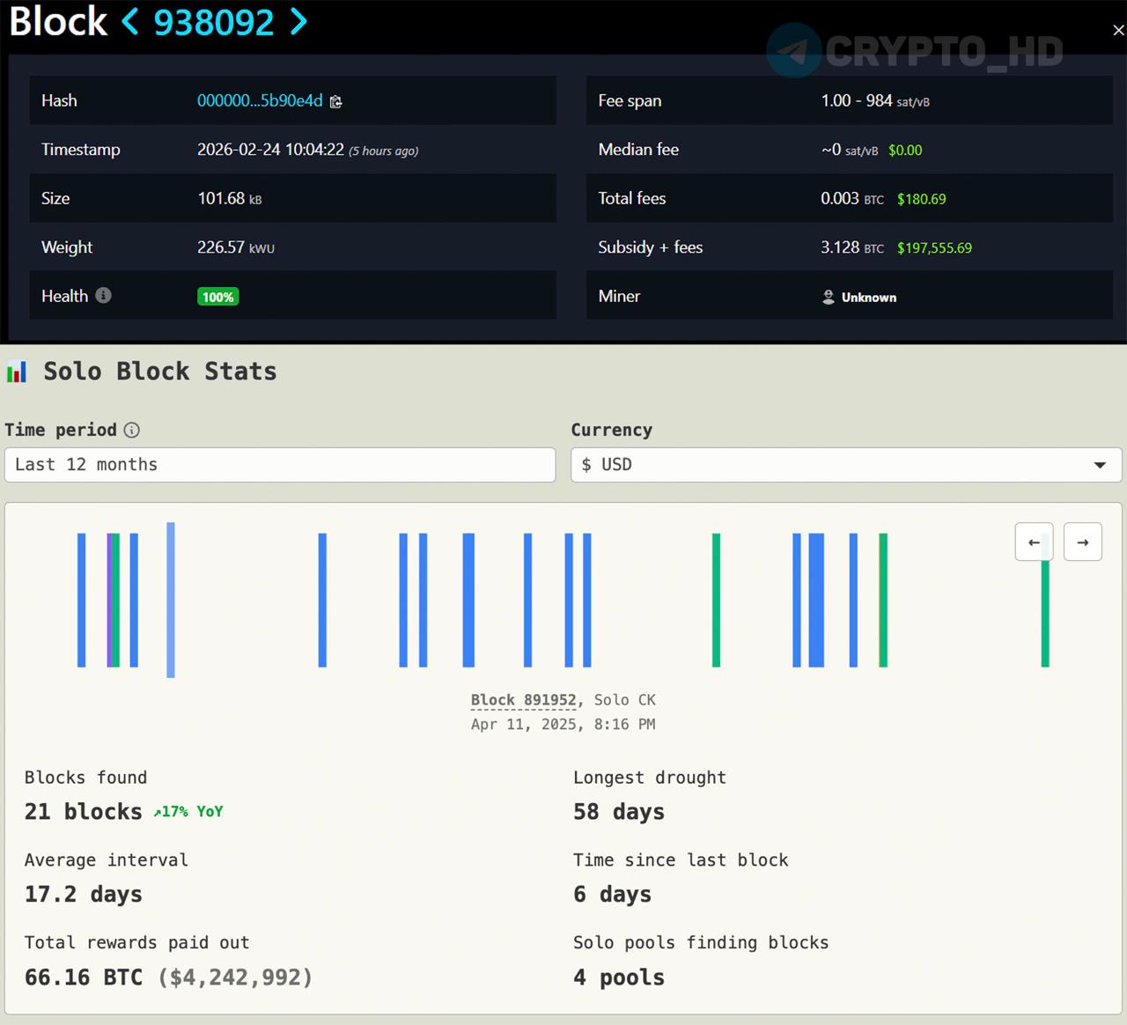1127x1025 pixels.
Task: Select the light blue tallest chart bar
Action: click(171, 599)
